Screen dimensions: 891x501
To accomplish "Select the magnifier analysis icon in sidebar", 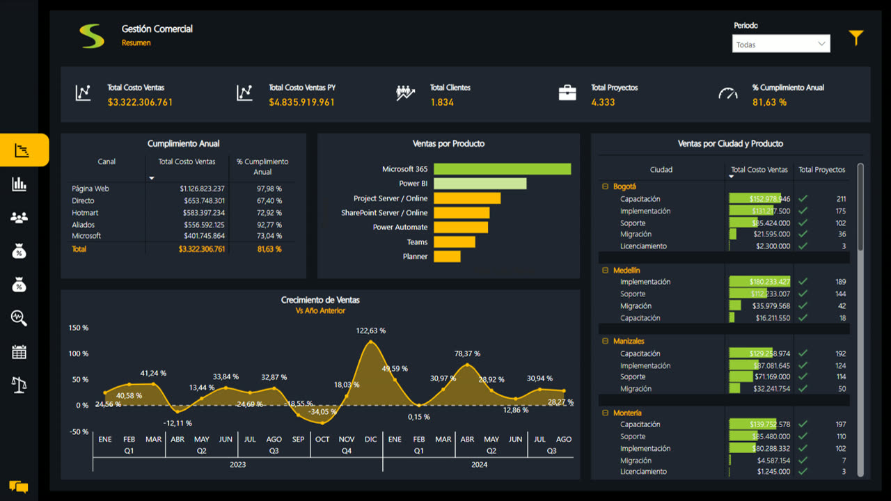I will coord(19,318).
